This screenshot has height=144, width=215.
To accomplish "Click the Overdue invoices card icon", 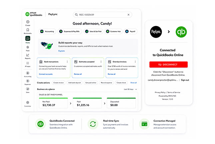I will coord(110,62).
